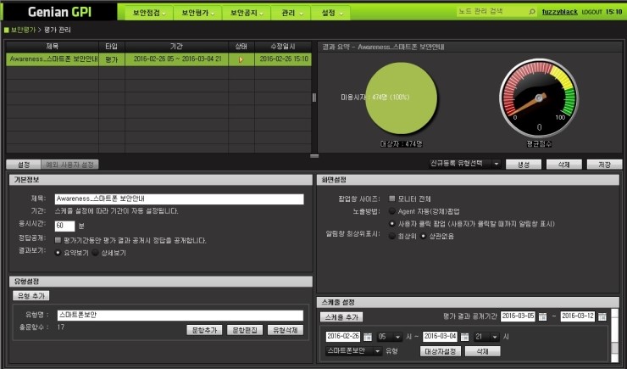627x369 pixels.
Task: Click result disclosure end date 2016-03-12 field
Action: click(577, 316)
